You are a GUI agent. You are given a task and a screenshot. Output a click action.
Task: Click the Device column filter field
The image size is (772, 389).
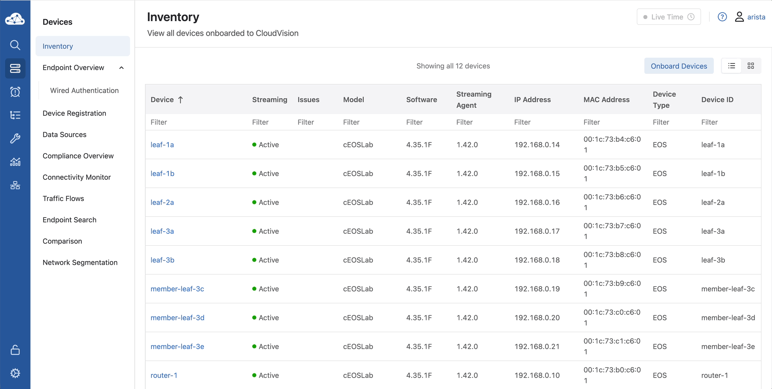(196, 122)
